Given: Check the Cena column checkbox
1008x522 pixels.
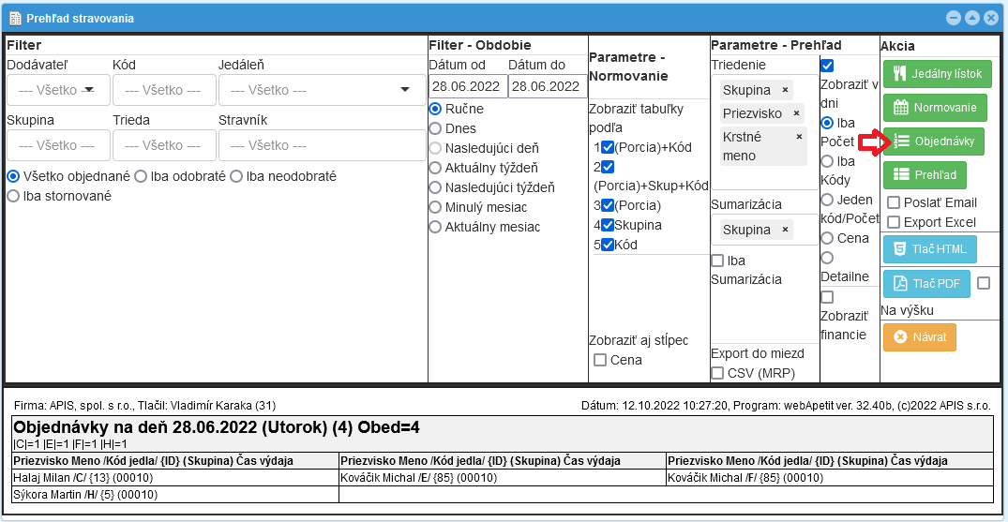Looking at the screenshot, I should pos(600,360).
